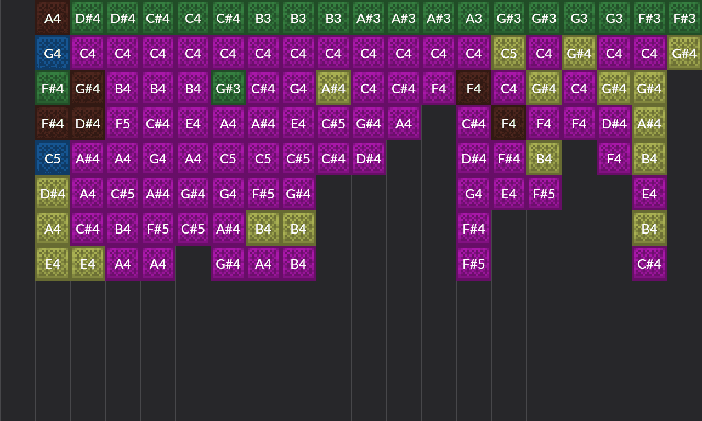Click the yellow A4 note block
Screen dimensions: 702x421
tap(53, 229)
